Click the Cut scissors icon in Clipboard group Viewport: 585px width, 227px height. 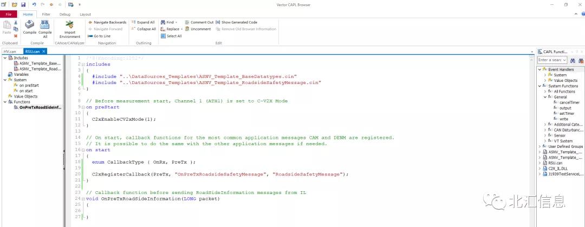coord(16,23)
